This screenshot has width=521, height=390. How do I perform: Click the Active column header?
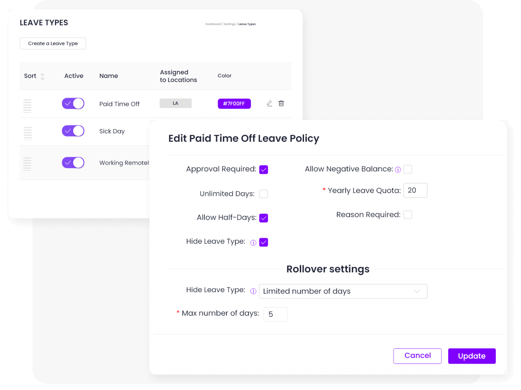tap(74, 76)
